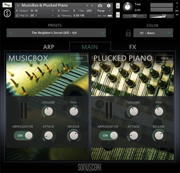Switch to the FX tab

click(x=133, y=47)
